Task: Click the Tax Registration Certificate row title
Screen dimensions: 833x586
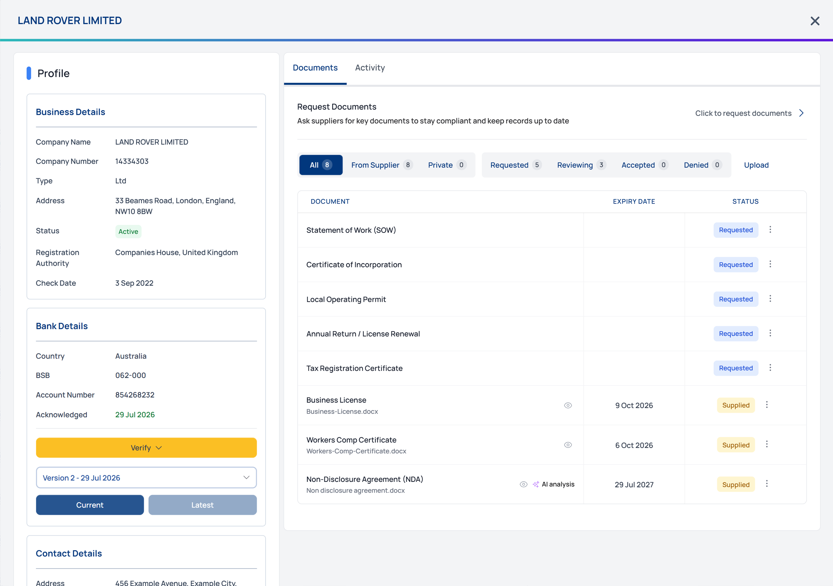Action: point(354,368)
